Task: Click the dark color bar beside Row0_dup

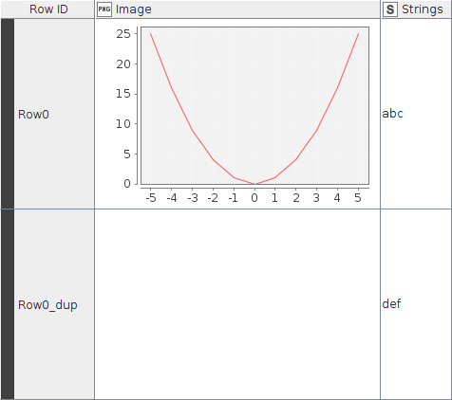Action: [8, 304]
